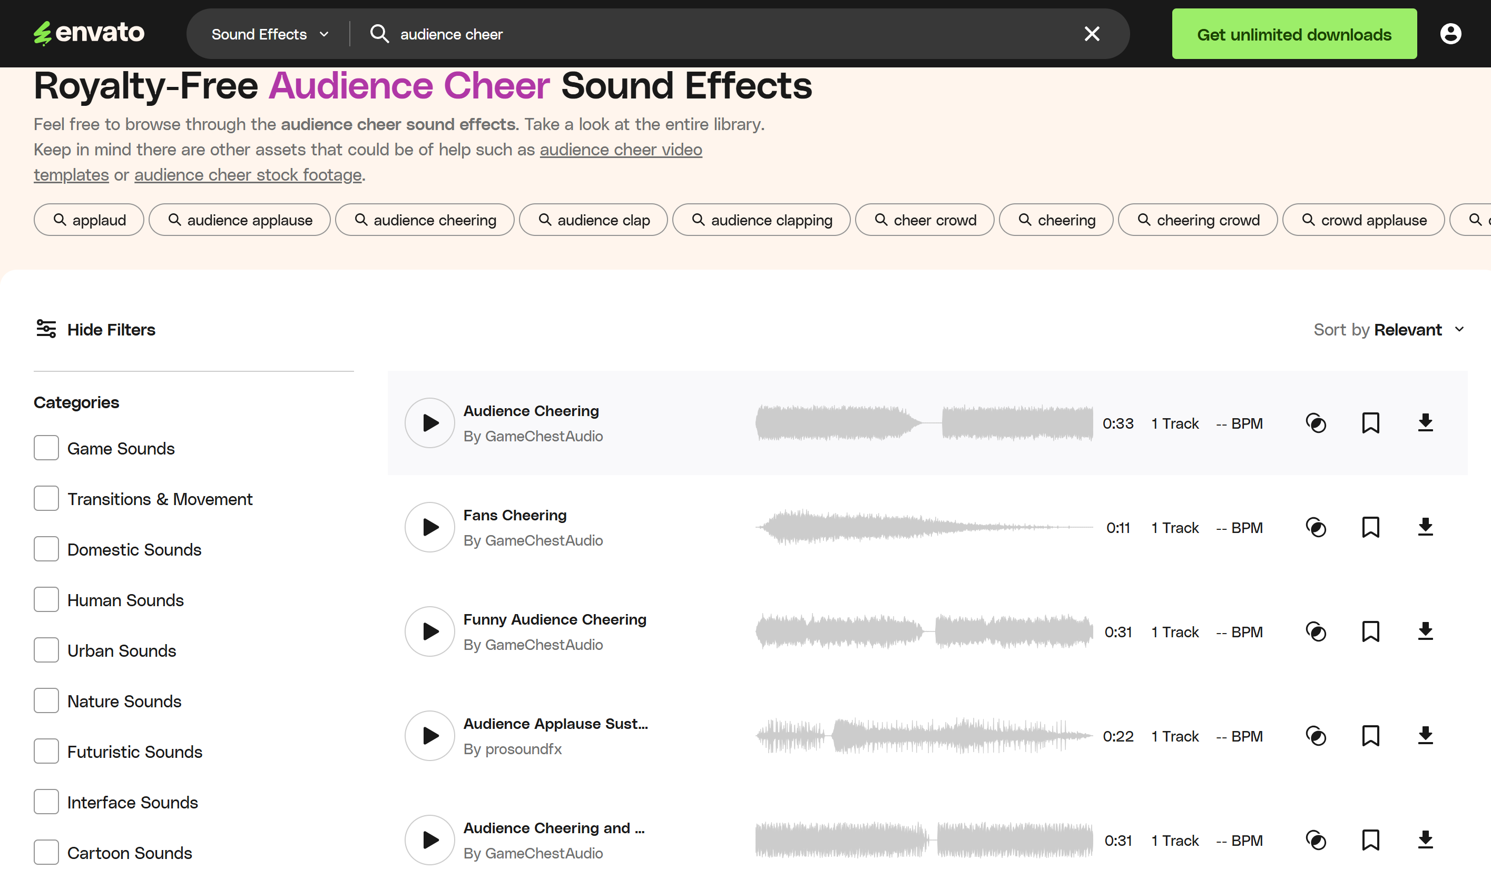Clear the search field with X icon
This screenshot has width=1491, height=869.
click(x=1092, y=34)
